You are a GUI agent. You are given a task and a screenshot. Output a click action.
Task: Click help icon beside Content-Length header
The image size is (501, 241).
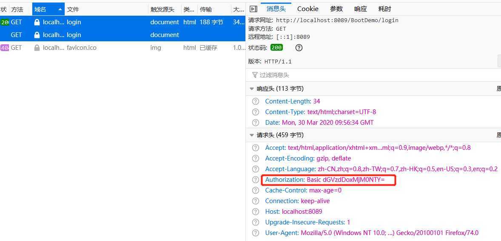click(255, 101)
